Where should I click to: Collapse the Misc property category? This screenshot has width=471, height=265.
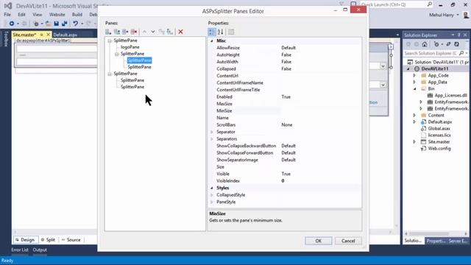212,41
